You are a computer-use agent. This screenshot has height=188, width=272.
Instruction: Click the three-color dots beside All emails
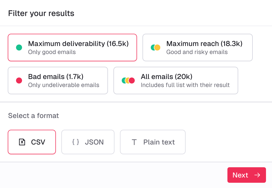coord(128,80)
